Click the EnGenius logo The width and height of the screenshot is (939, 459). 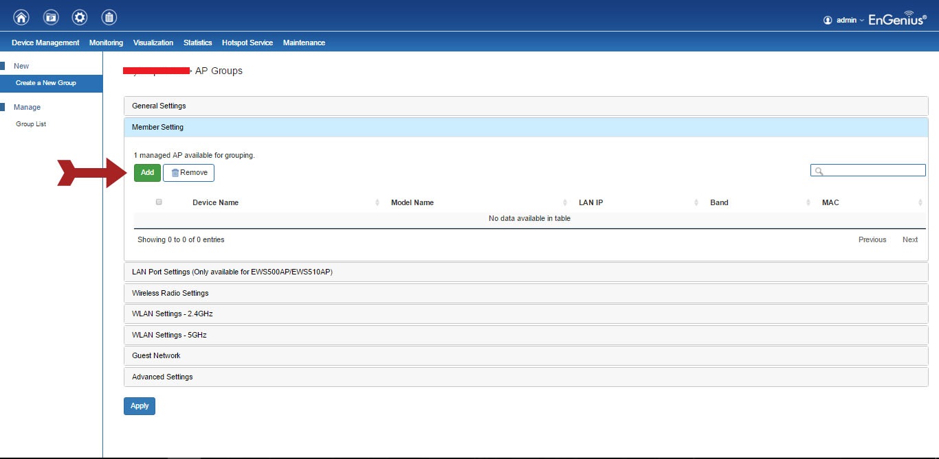(897, 19)
